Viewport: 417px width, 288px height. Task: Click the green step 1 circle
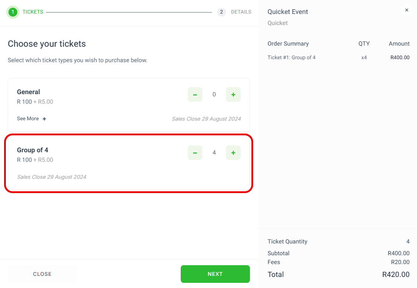click(13, 12)
